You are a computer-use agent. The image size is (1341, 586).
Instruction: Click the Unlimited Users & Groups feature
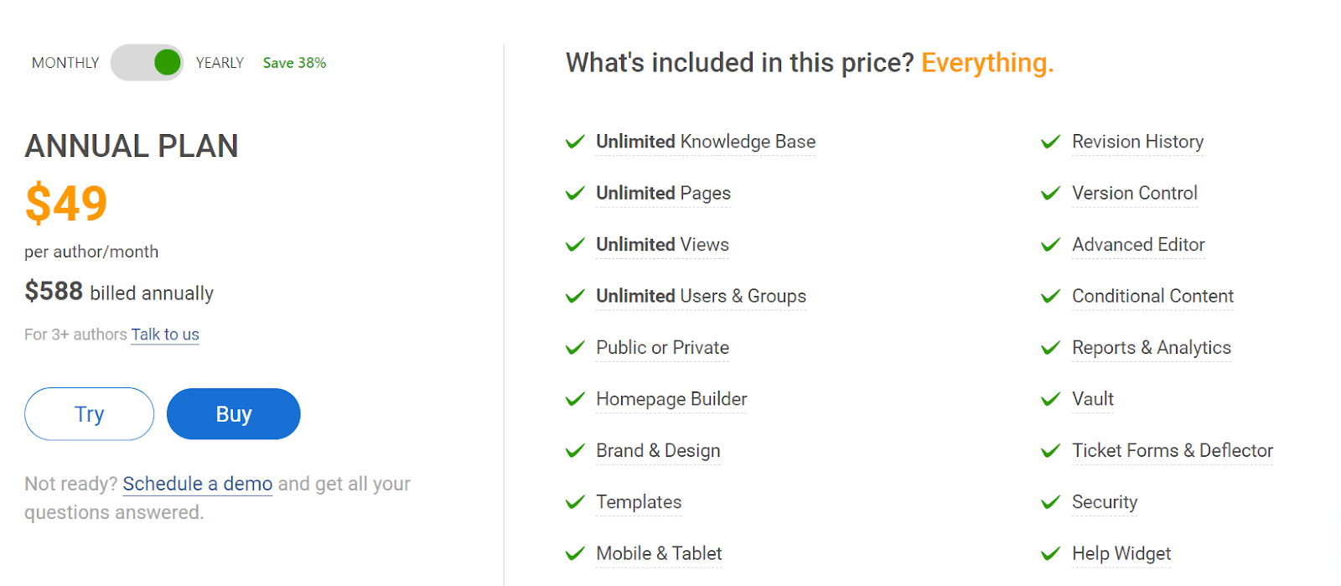[701, 296]
